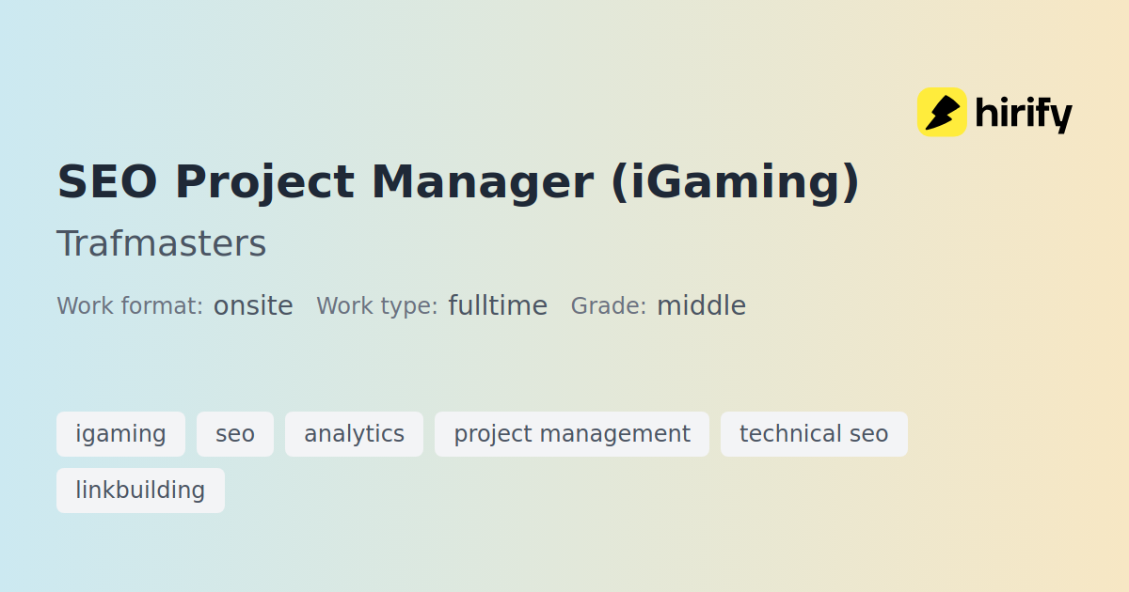Open the Trafmasters company name
The height and width of the screenshot is (592, 1129).
[162, 243]
